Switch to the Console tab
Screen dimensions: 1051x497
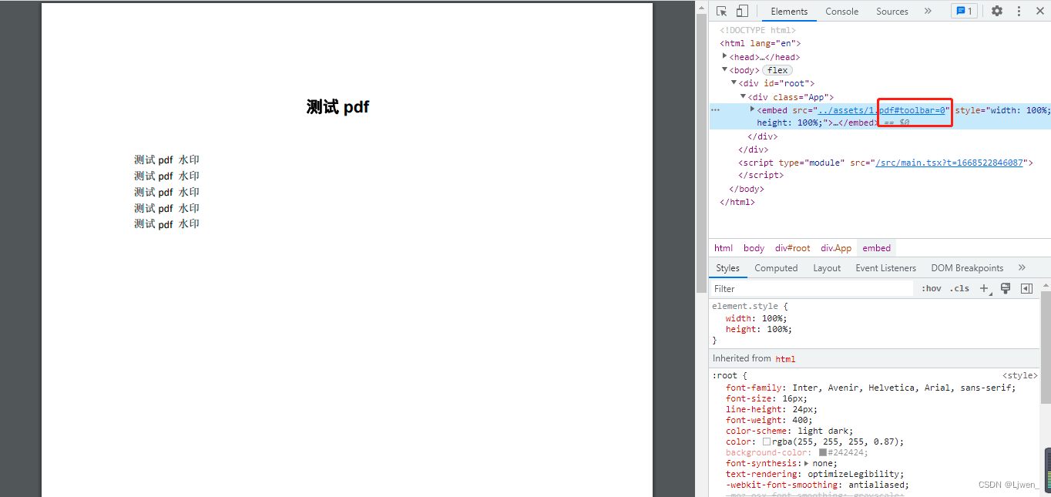click(x=841, y=11)
